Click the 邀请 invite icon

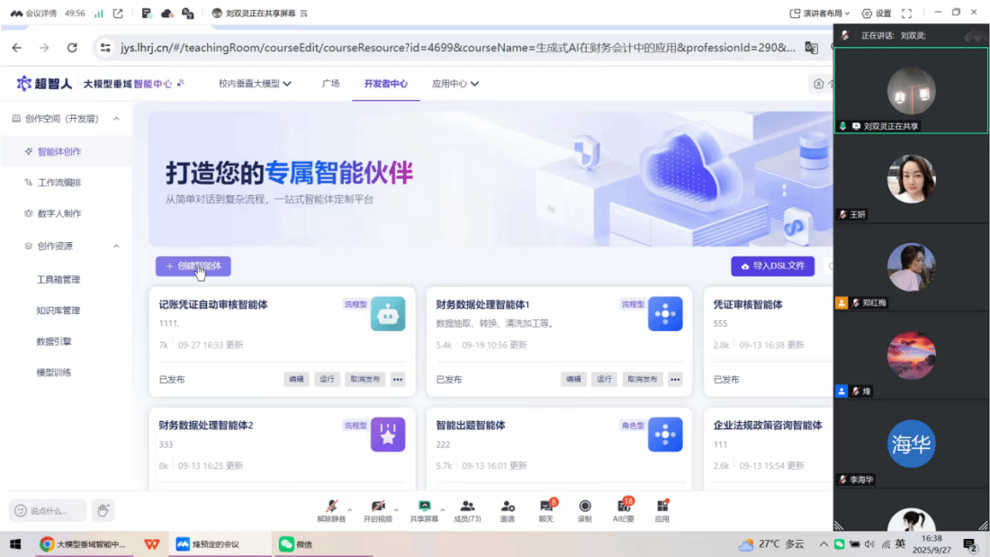508,508
